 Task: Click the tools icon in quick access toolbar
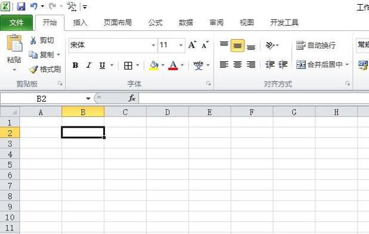[72, 7]
